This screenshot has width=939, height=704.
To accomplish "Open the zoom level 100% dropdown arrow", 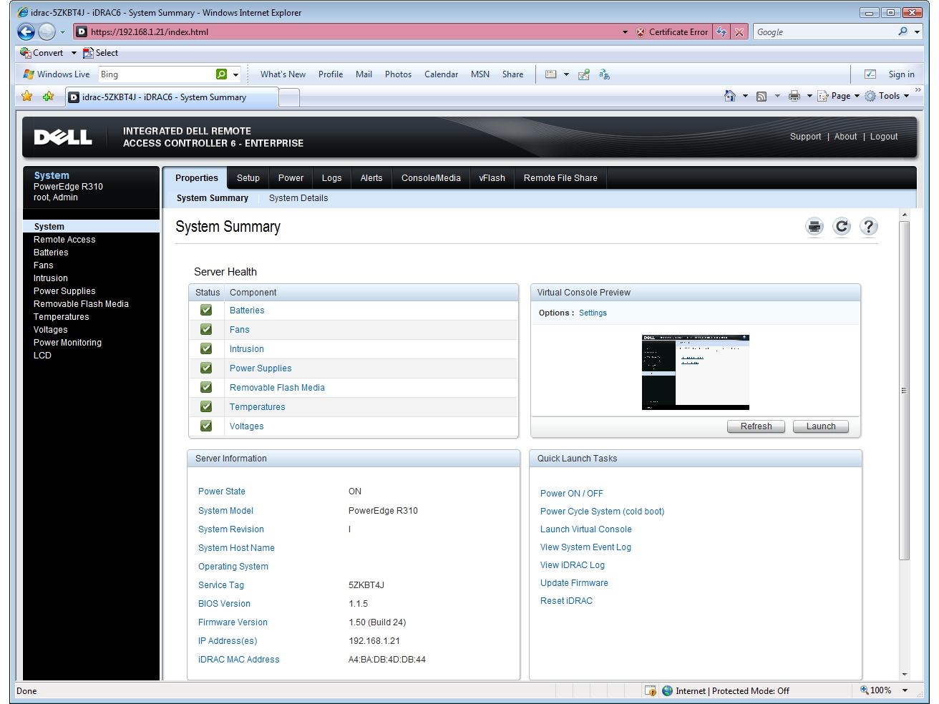I will [x=905, y=690].
